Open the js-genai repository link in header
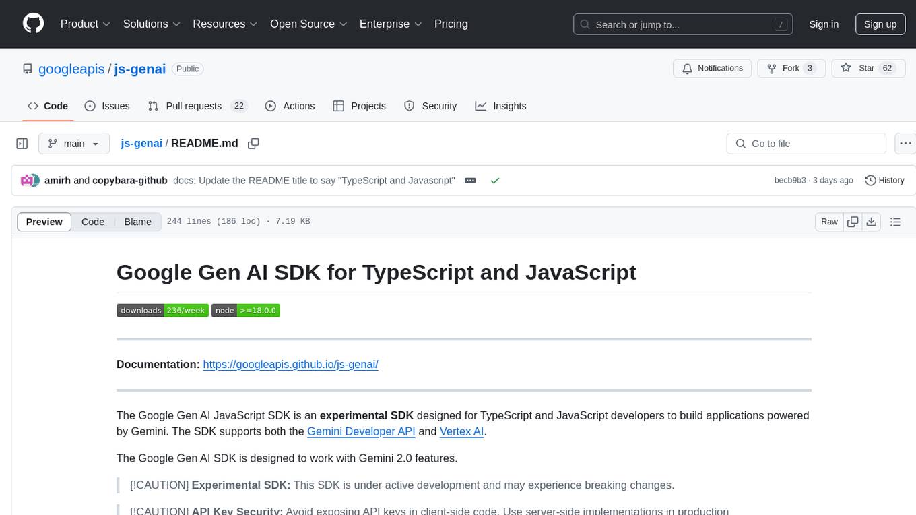The height and width of the screenshot is (515, 916). point(140,69)
